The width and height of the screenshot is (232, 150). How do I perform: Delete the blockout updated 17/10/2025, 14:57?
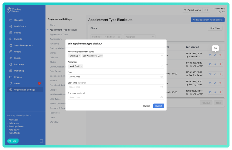tap(220, 83)
